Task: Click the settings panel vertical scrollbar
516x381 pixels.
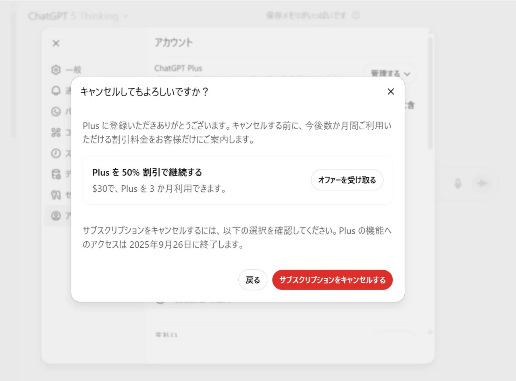Action: 430,93
